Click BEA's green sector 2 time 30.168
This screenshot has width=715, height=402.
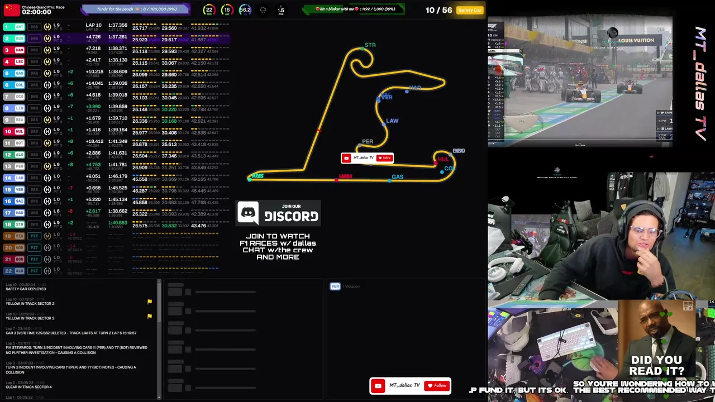point(169,121)
